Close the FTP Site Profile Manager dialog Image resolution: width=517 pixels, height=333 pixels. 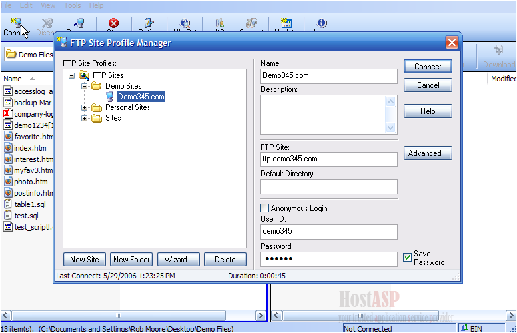pos(452,42)
